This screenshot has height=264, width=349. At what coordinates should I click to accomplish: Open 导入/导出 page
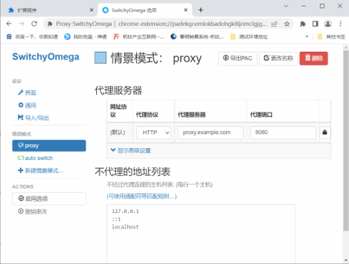34,118
